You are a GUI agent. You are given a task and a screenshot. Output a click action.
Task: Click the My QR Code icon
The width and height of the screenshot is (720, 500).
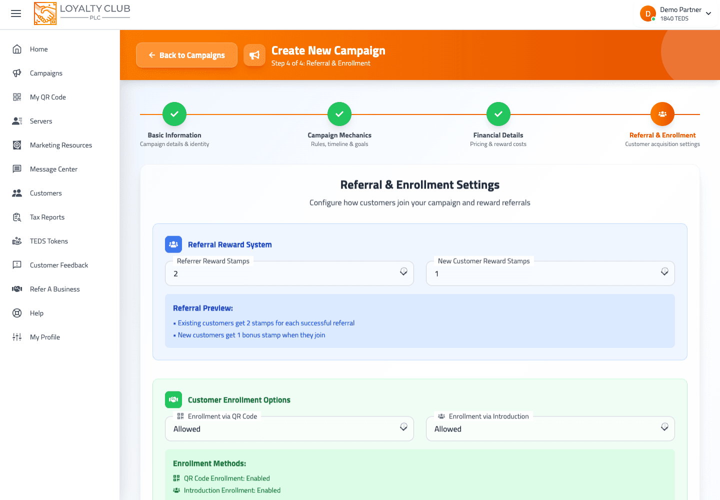click(17, 97)
